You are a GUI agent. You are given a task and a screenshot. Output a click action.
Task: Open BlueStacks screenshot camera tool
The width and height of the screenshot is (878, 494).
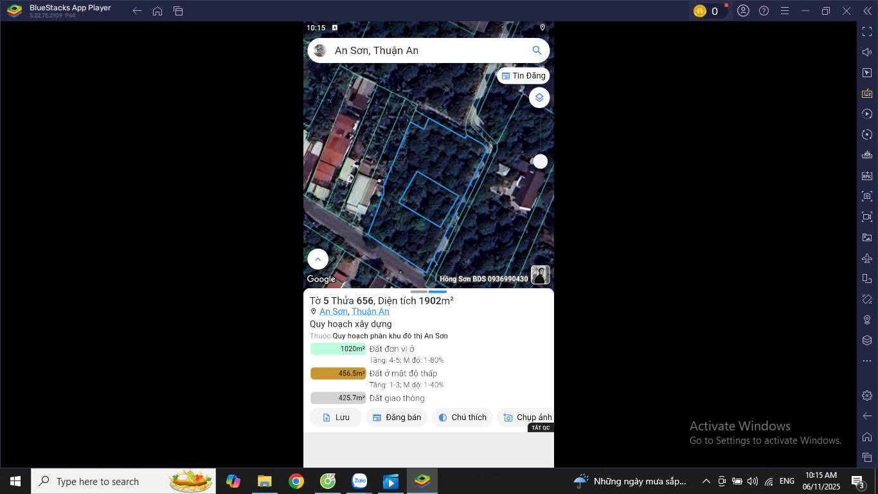tap(867, 196)
